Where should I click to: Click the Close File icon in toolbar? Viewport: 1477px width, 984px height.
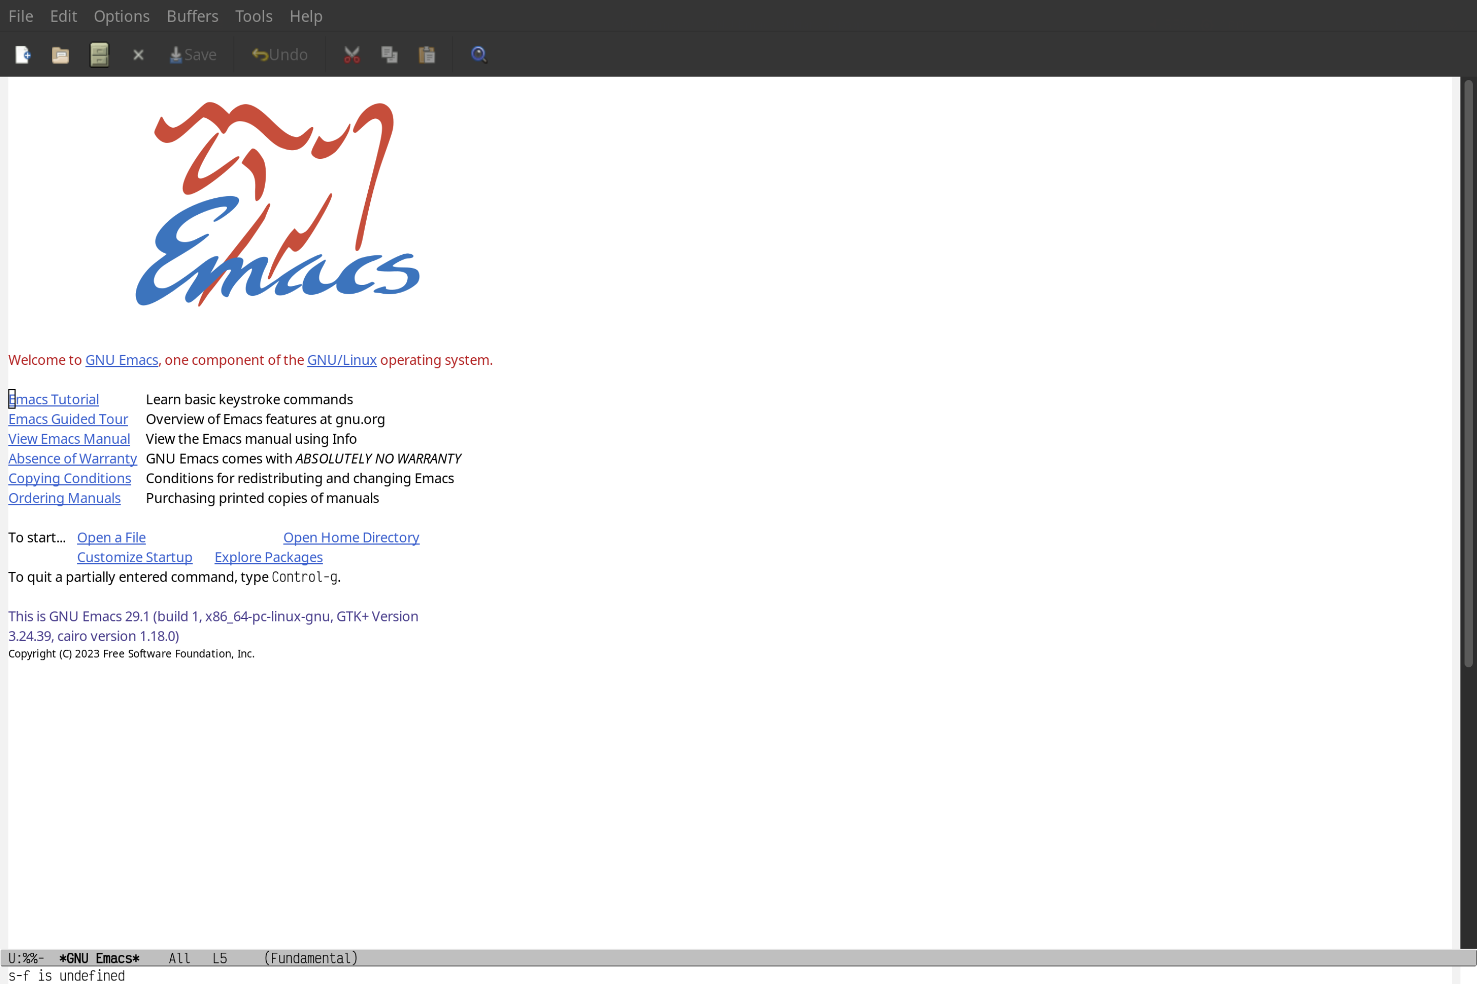137,54
